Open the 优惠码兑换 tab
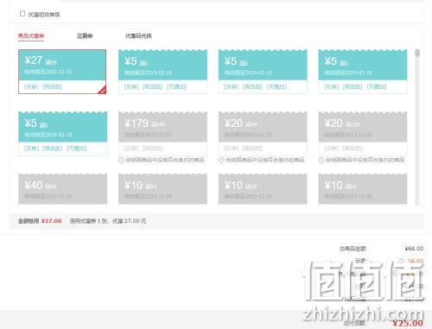This screenshot has height=329, width=432. (138, 36)
